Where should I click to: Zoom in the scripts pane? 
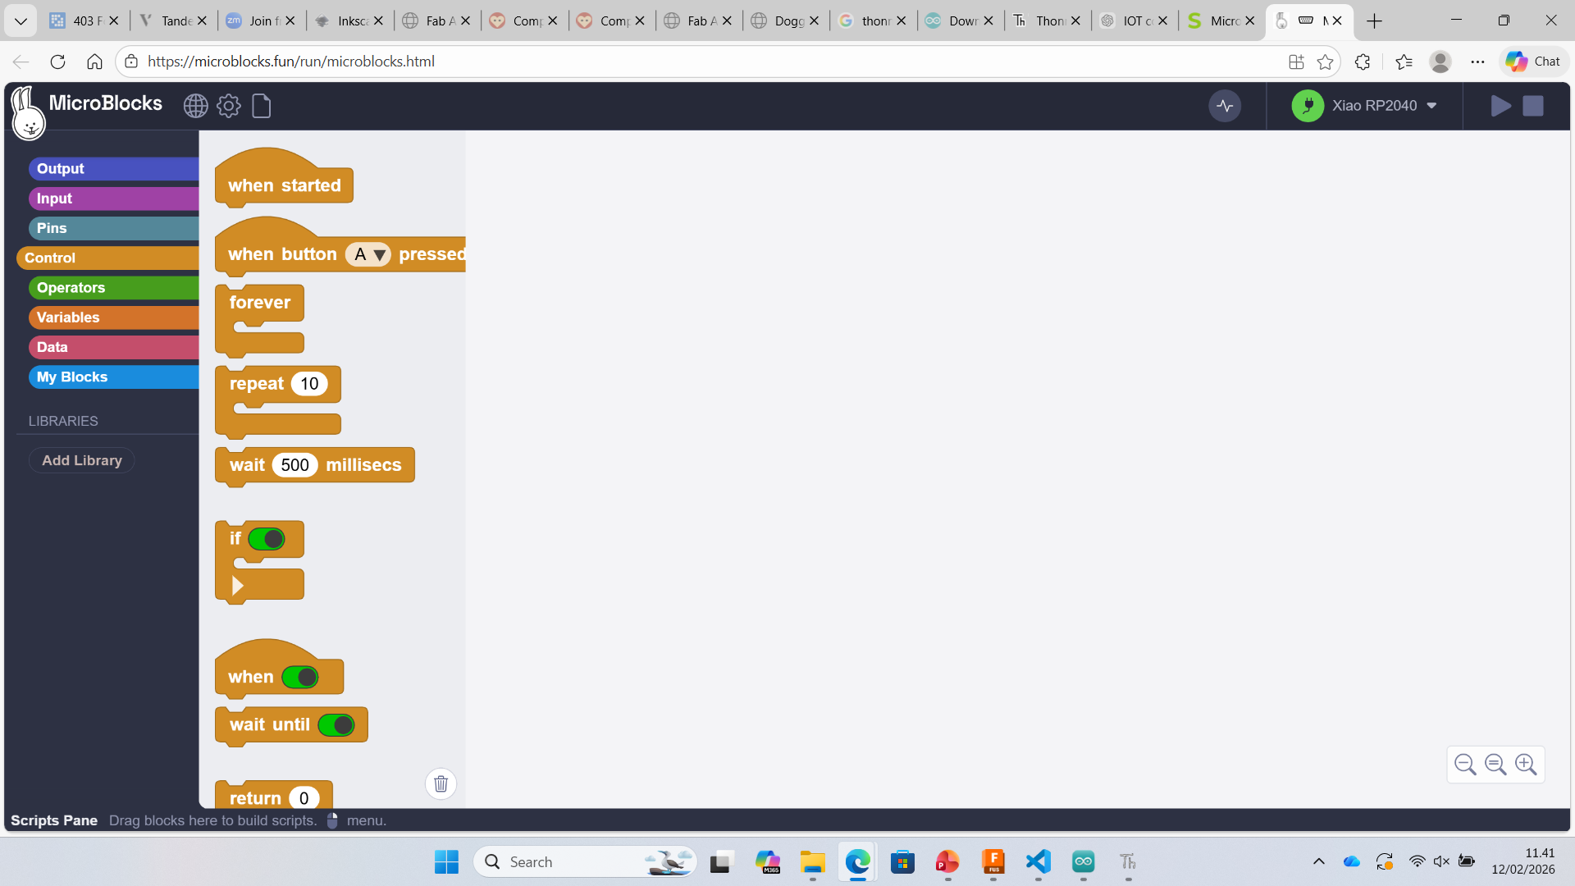tap(1526, 765)
